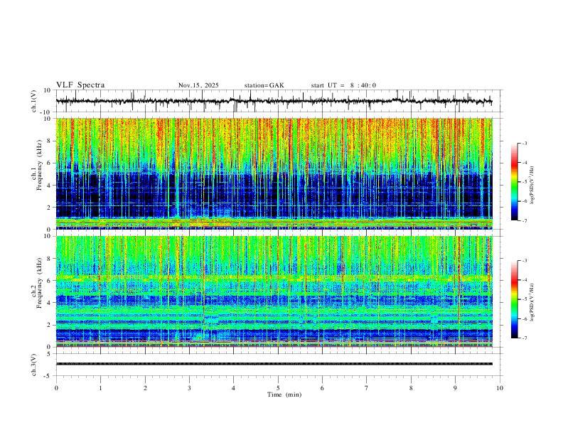This screenshot has height=435, width=563.
Task: Click the time axis tick label "7"
Action: pyautogui.click(x=367, y=388)
